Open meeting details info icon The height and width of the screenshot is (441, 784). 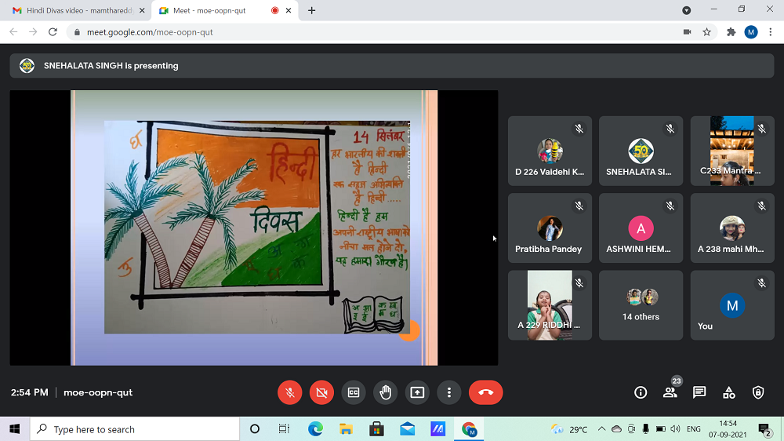coord(641,392)
